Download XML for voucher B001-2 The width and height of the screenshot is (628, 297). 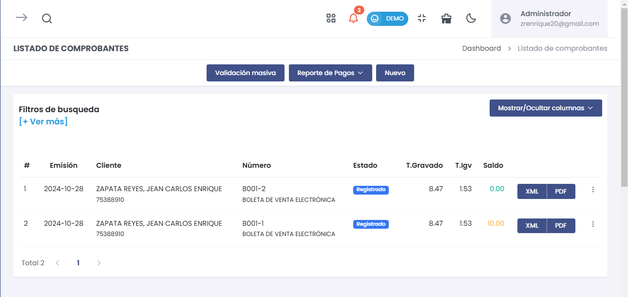click(x=532, y=192)
